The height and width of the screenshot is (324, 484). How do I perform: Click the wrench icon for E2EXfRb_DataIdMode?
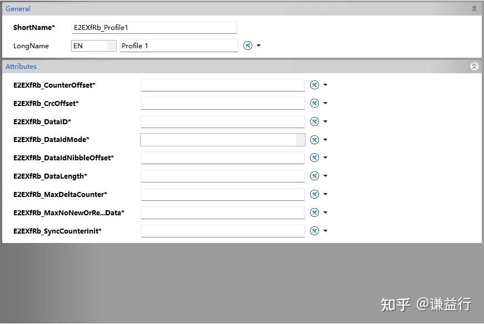(315, 139)
